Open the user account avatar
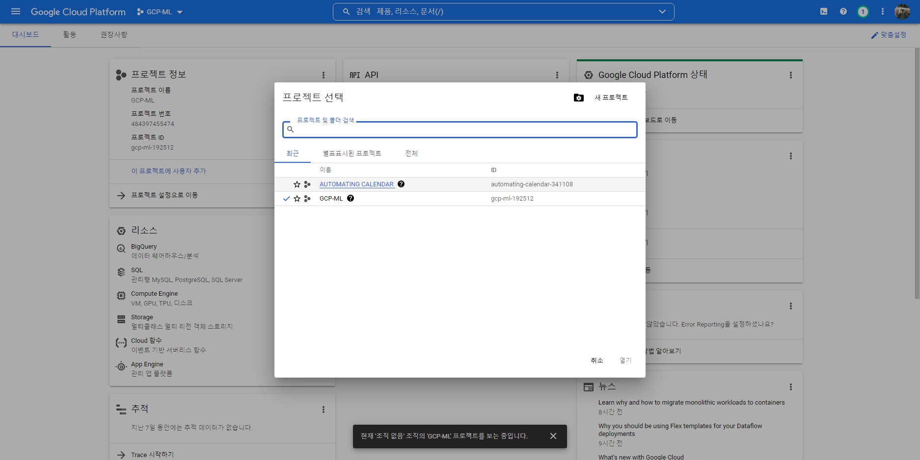920x460 pixels. (902, 11)
